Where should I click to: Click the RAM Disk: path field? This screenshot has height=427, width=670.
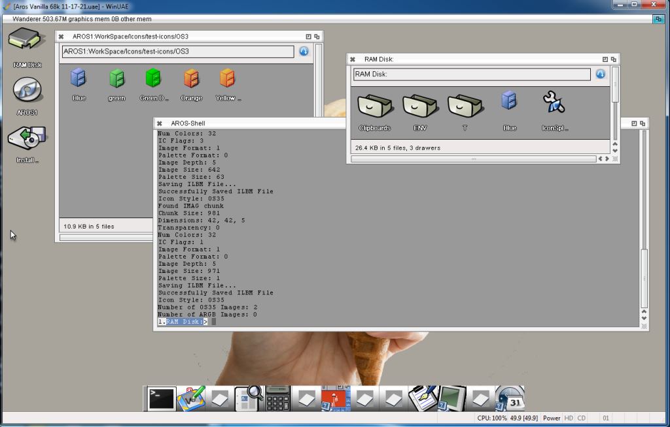click(x=471, y=74)
